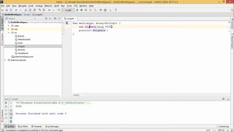
Task: Click the Make Project build icon
Action: coord(59,10)
